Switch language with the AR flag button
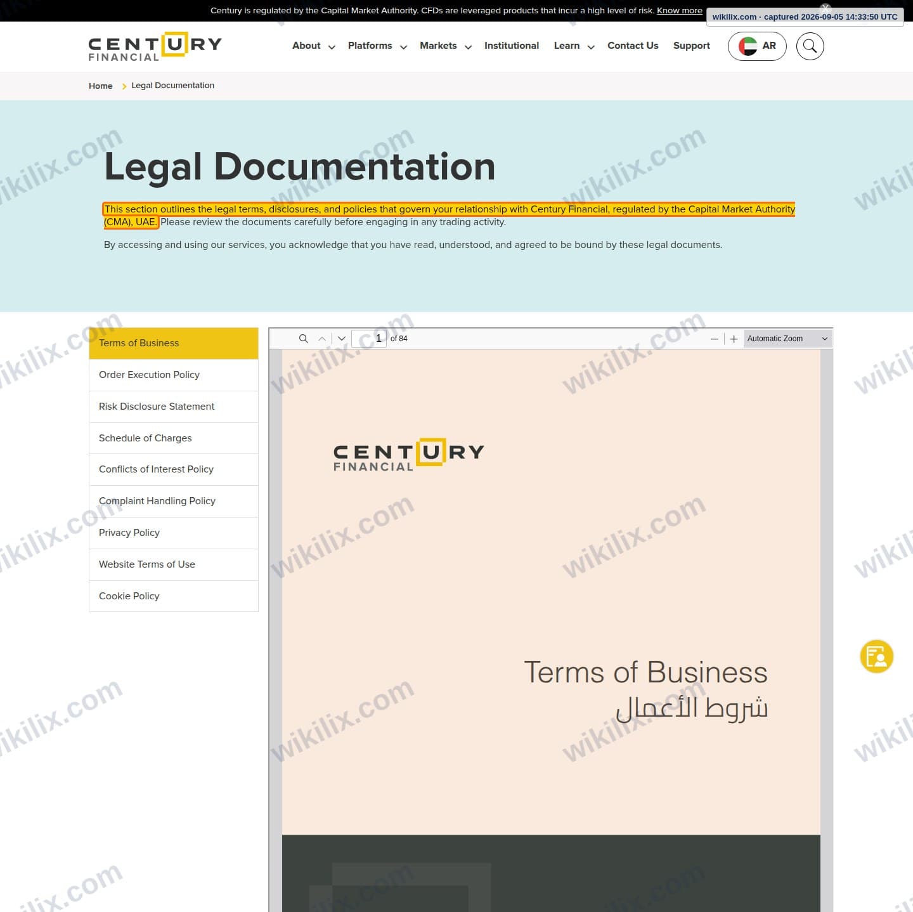The width and height of the screenshot is (913, 912). click(x=757, y=46)
